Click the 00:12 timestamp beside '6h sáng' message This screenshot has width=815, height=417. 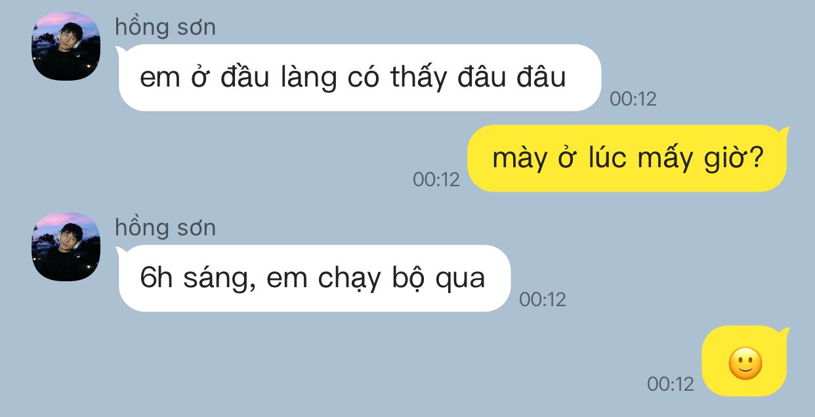(543, 300)
